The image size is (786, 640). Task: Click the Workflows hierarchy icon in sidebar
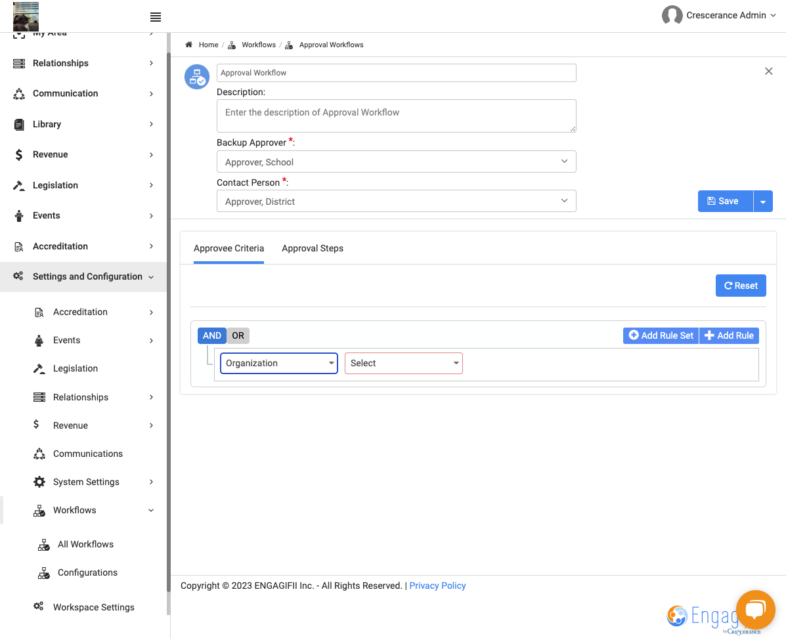point(39,511)
